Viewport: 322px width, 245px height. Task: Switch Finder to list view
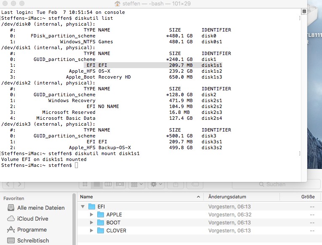click(97, 184)
